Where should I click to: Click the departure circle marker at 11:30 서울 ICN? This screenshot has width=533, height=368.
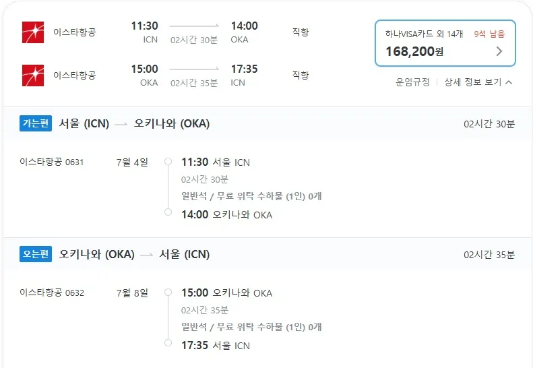[x=168, y=161]
